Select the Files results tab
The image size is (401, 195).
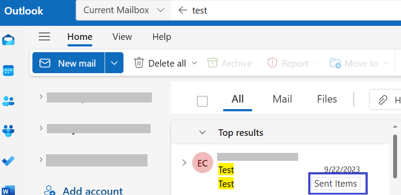(x=327, y=99)
